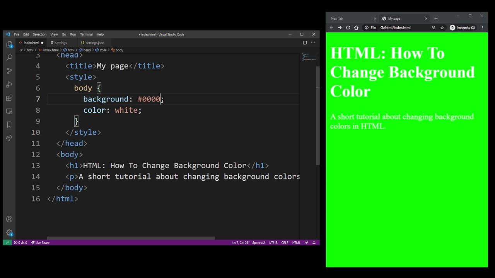The image size is (495, 278).
Task: Open the Go menu
Action: coord(64,34)
